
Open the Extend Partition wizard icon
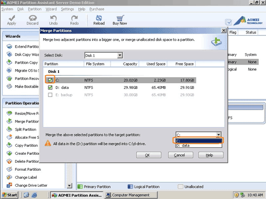(x=9, y=46)
